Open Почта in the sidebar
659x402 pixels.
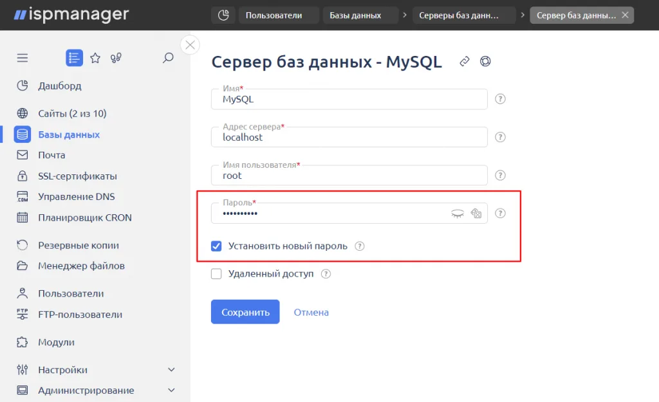tap(51, 155)
